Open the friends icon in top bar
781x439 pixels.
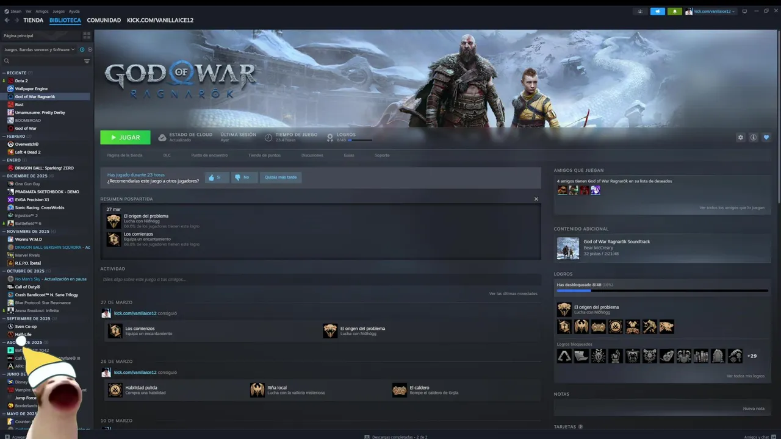coord(640,11)
